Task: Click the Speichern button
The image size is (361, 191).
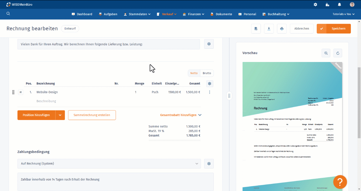Action: 334,29
